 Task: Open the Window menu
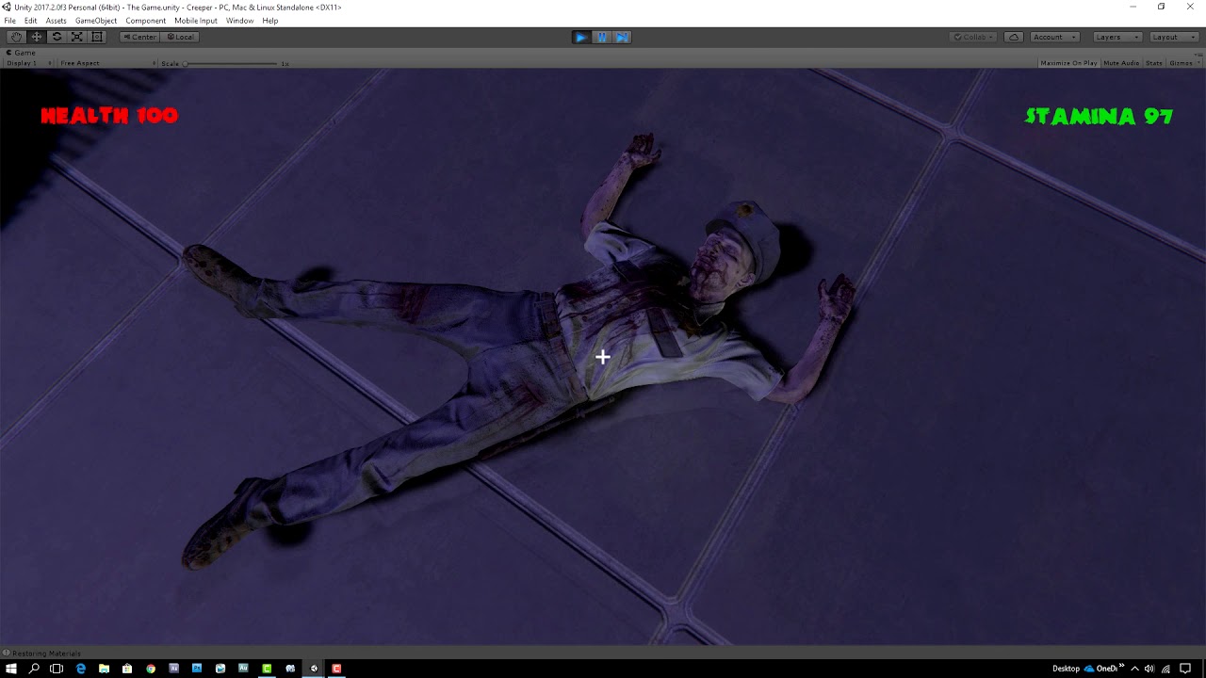[239, 21]
